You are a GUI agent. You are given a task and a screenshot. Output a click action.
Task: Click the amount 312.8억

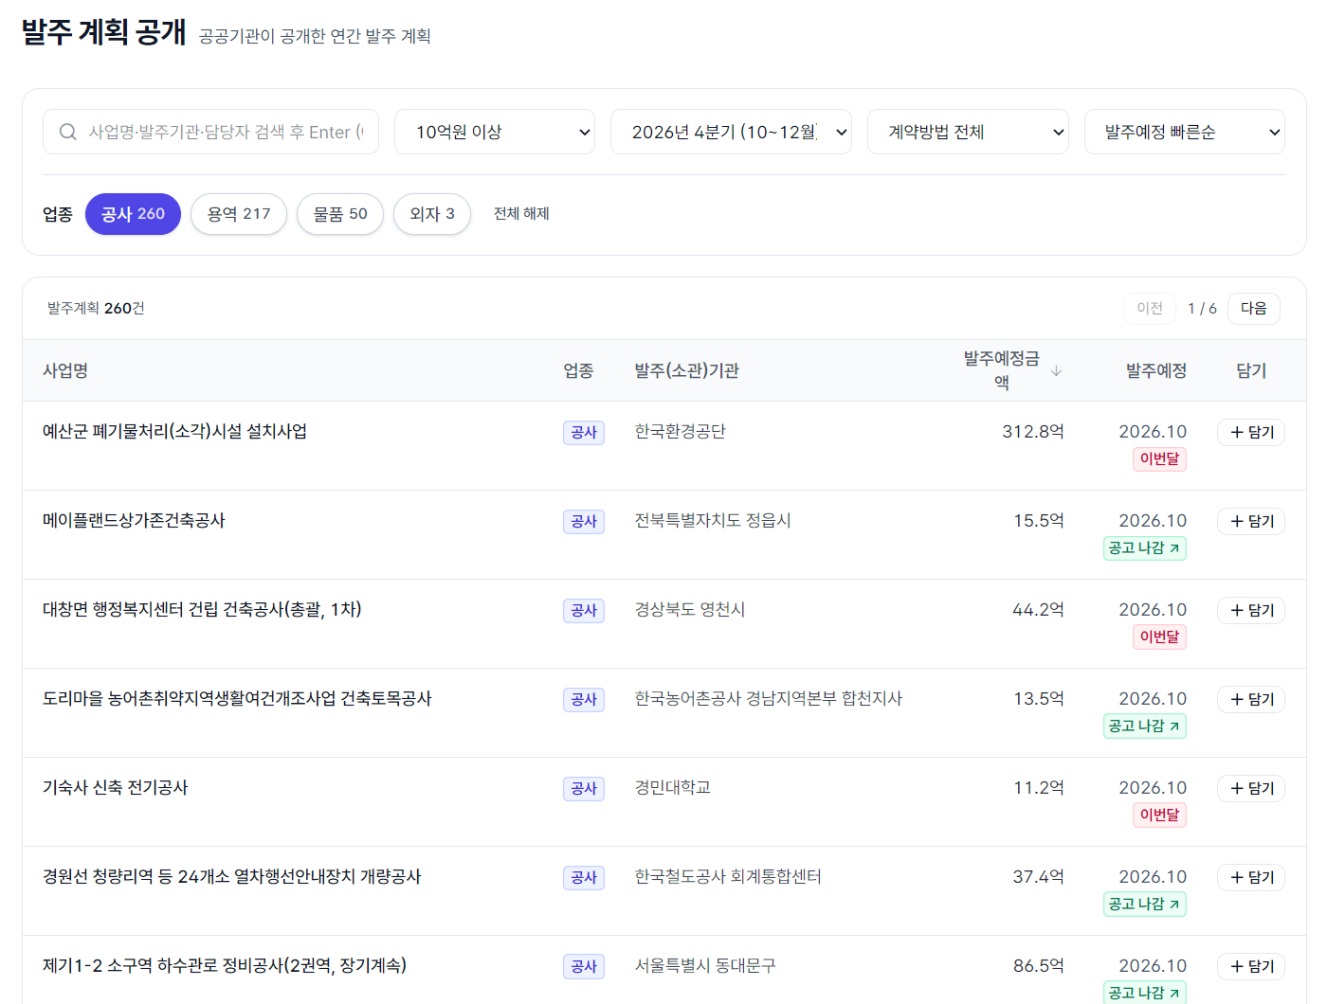[x=1033, y=432]
